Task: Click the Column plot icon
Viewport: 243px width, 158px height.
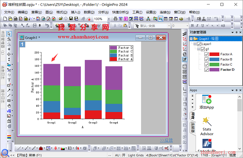Action: [x=41, y=148]
